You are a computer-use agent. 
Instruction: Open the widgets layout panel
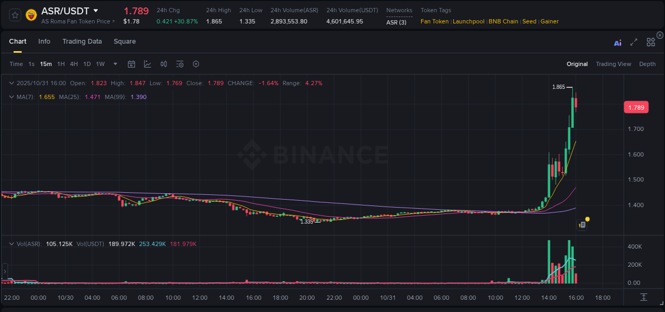pyautogui.click(x=651, y=42)
